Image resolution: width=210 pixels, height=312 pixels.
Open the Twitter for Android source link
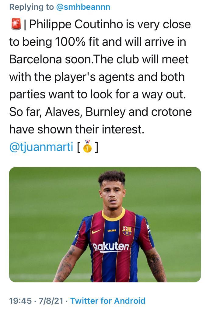click(108, 301)
